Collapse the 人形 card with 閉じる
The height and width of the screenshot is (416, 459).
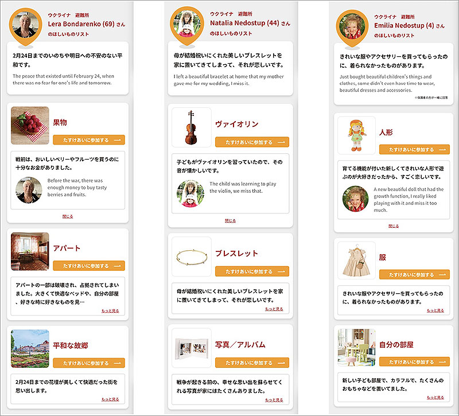point(394,226)
